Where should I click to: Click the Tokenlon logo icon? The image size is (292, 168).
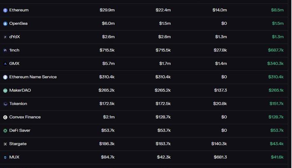[x=5, y=104]
